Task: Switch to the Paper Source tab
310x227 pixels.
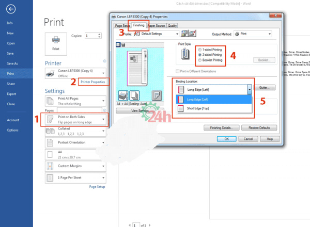Action: pos(156,26)
